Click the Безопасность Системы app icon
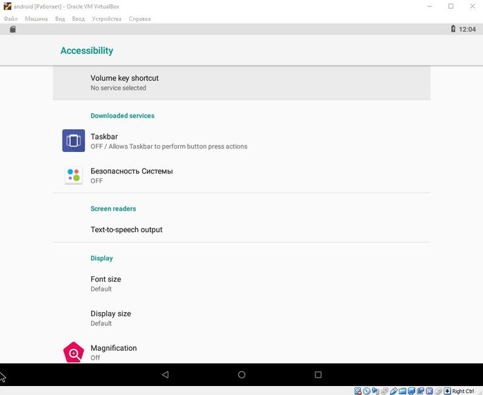483x395 pixels. pos(74,175)
